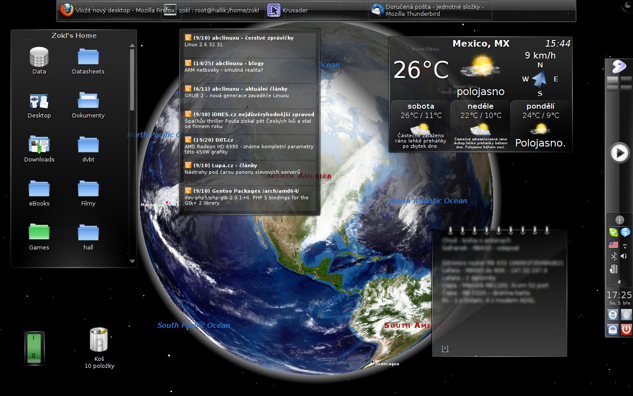Open abclinuxu aktuální články feed entry
Image resolution: width=633 pixels, height=396 pixels.
tap(249, 96)
